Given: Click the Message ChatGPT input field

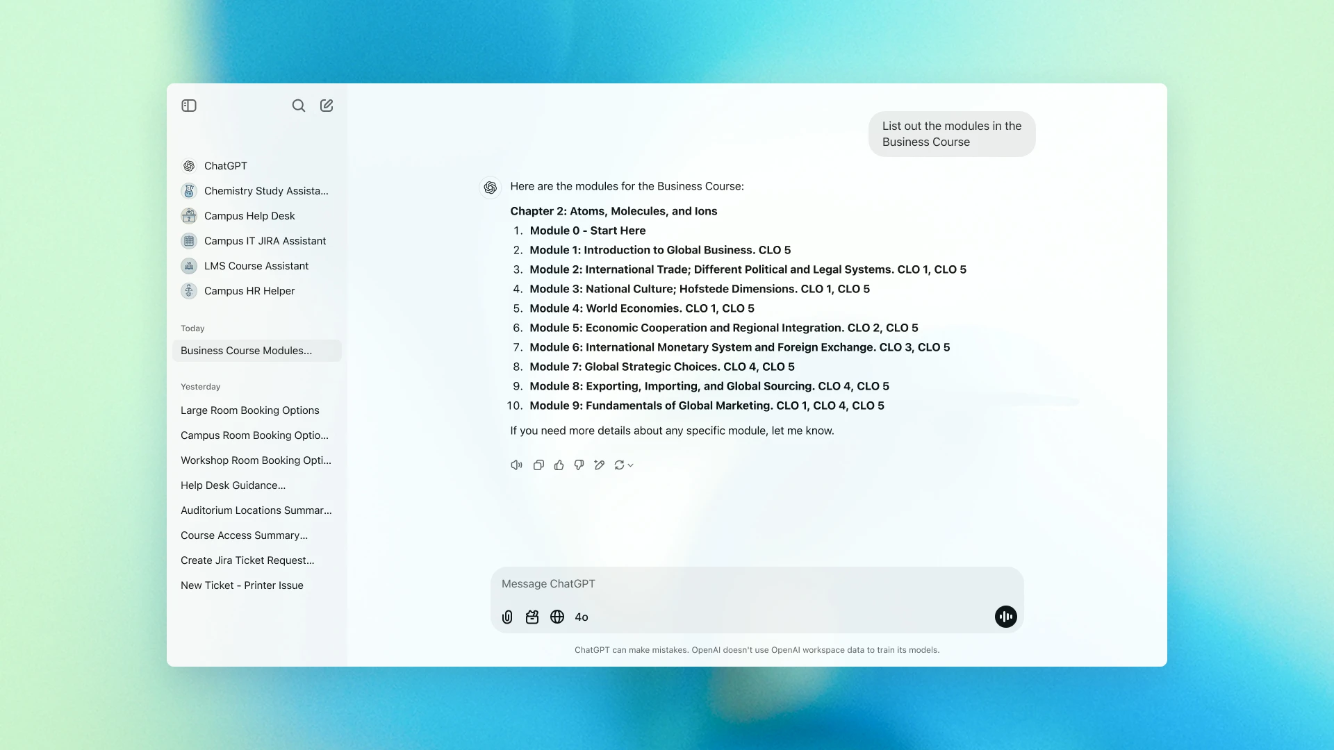Looking at the screenshot, I should pyautogui.click(x=757, y=584).
